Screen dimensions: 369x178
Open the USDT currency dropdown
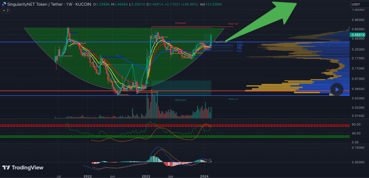tap(358, 4)
